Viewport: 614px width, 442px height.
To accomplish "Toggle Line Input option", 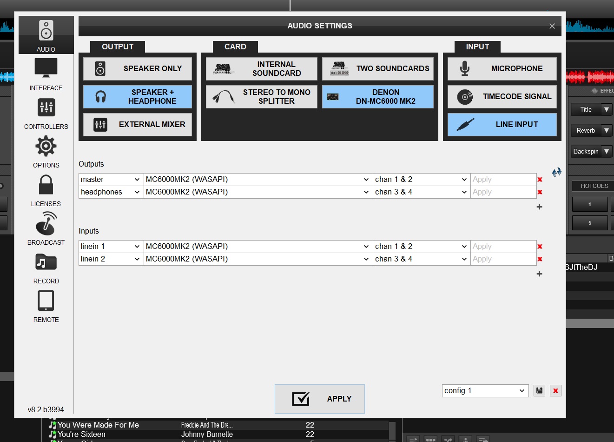I will point(502,125).
